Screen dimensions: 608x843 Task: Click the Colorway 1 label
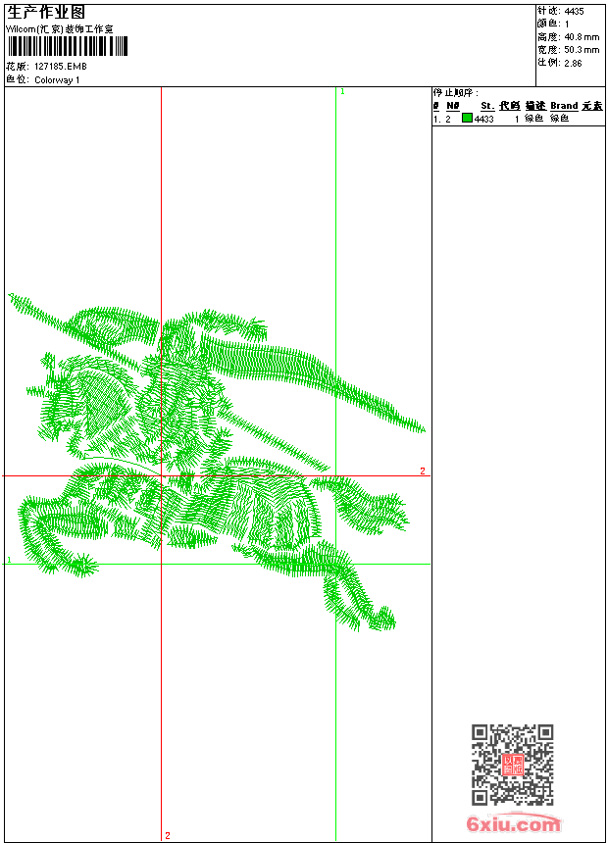58,79
